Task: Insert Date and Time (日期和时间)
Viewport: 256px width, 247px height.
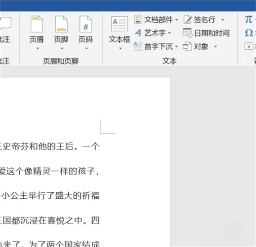Action: (x=188, y=33)
